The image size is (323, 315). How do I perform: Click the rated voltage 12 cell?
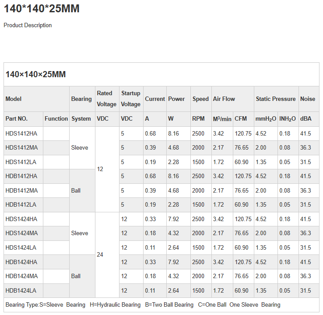point(100,169)
